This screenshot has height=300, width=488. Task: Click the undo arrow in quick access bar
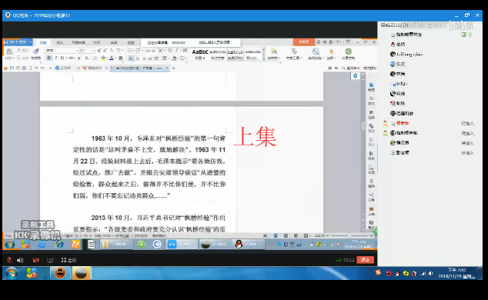[x=36, y=68]
